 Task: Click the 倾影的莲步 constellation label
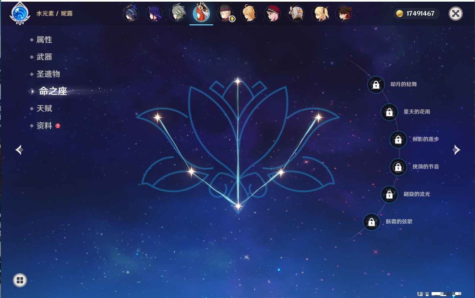click(426, 139)
